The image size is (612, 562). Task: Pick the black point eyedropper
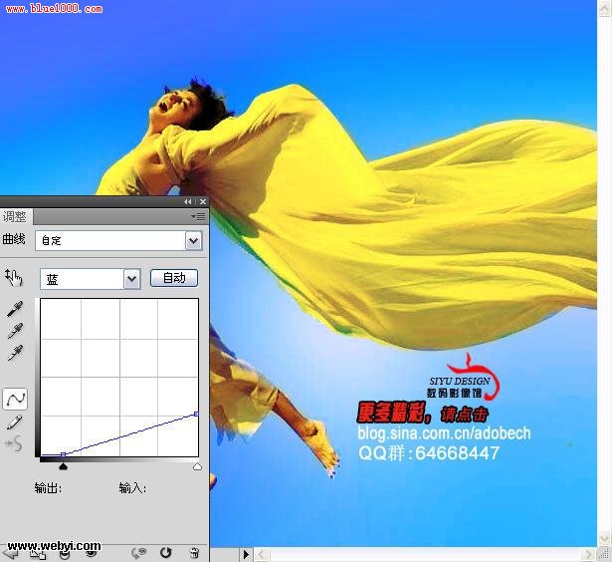[15, 309]
